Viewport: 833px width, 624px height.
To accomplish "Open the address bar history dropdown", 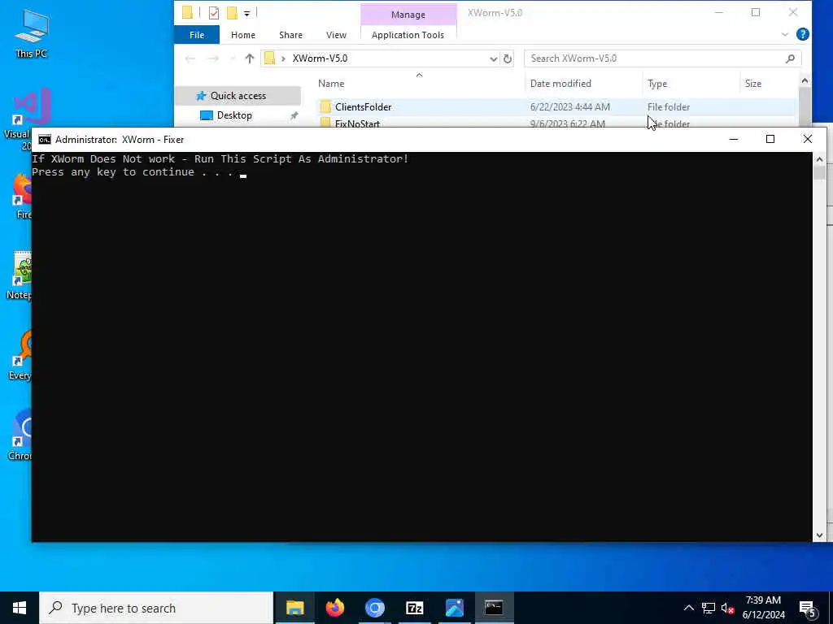I will click(493, 58).
